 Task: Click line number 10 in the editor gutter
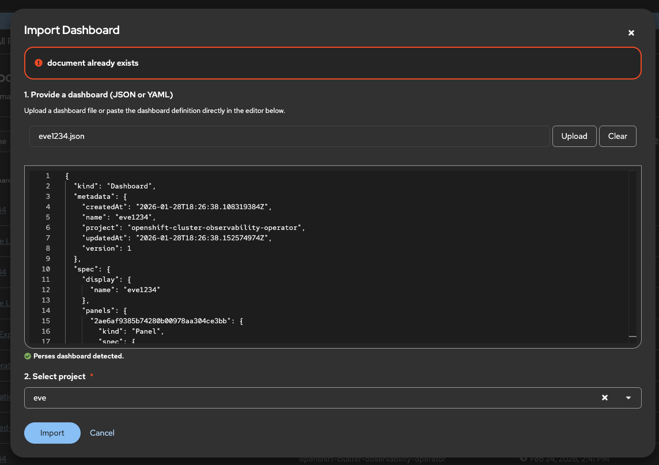[46, 269]
